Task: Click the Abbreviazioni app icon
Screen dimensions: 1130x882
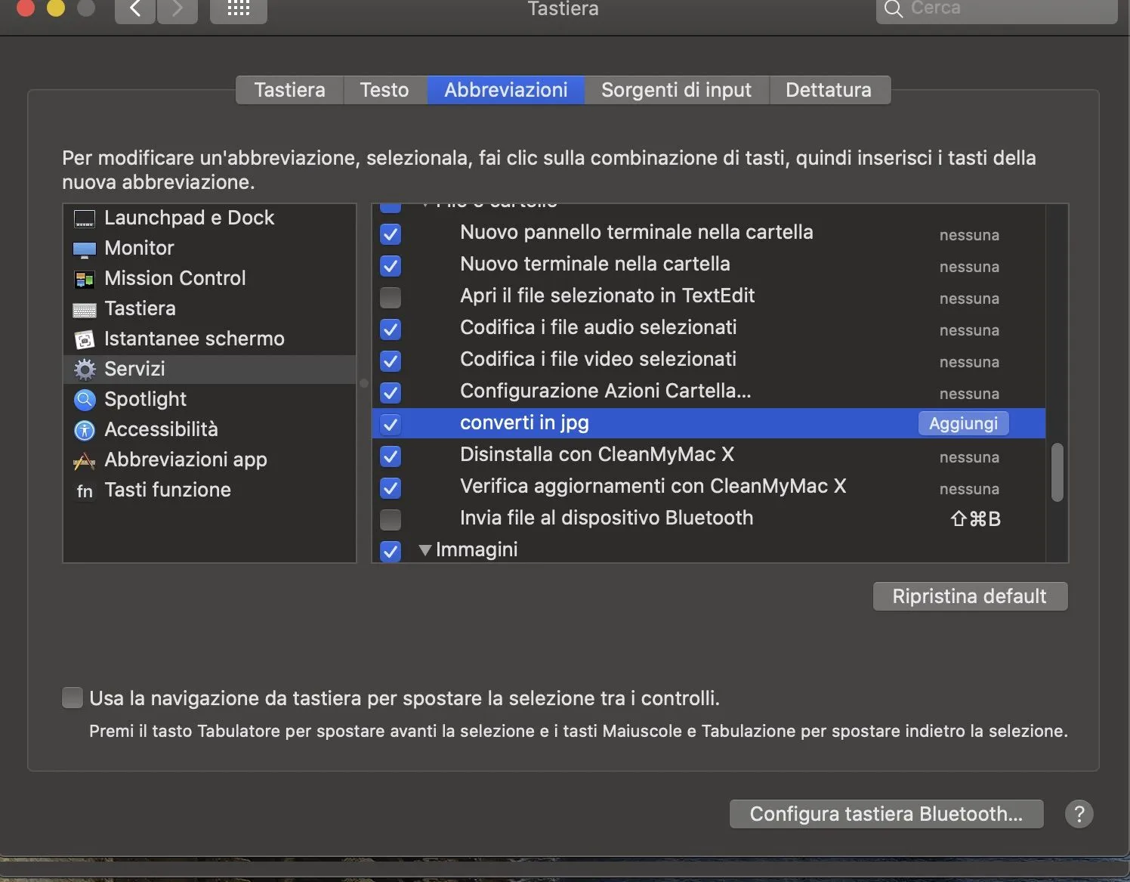Action: click(x=84, y=460)
